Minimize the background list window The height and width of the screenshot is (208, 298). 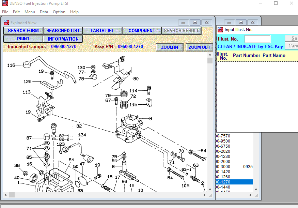click(230, 23)
